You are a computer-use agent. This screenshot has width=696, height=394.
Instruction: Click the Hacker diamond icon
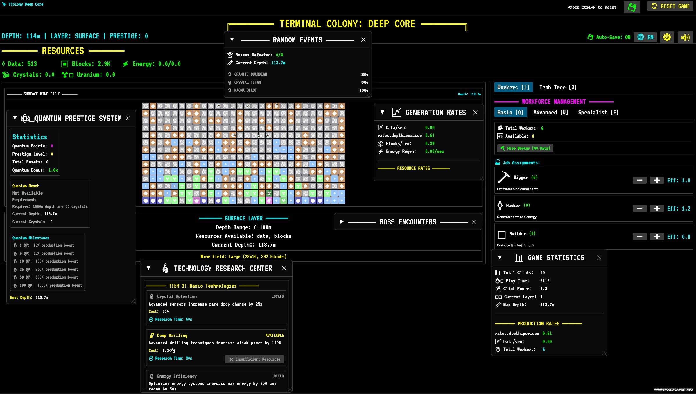(500, 205)
